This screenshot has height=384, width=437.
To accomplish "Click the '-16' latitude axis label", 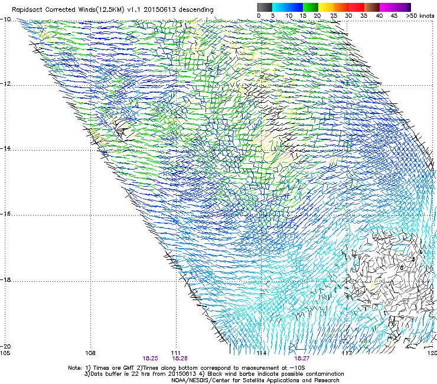I will click(x=5, y=214).
